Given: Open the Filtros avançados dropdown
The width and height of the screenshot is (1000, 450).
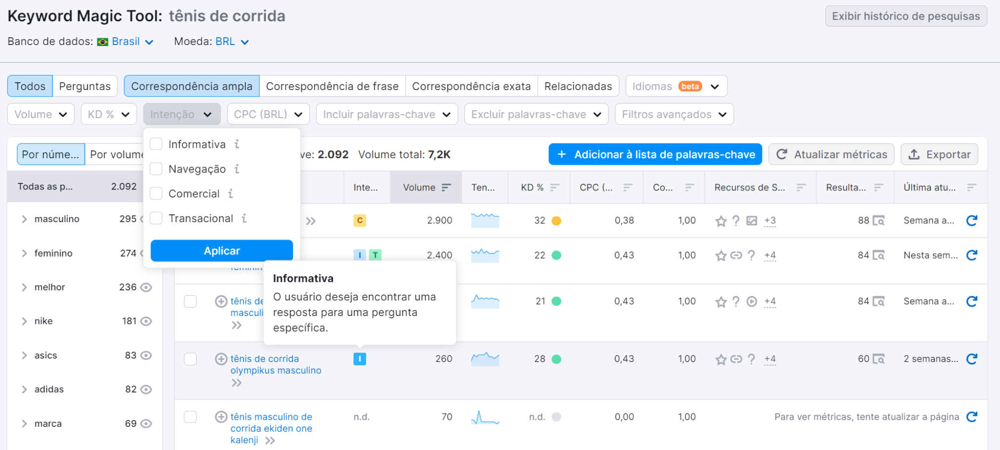Looking at the screenshot, I should pyautogui.click(x=674, y=114).
